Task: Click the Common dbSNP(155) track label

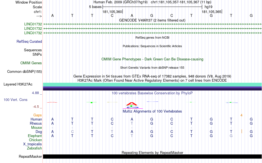Action: coord(25,71)
